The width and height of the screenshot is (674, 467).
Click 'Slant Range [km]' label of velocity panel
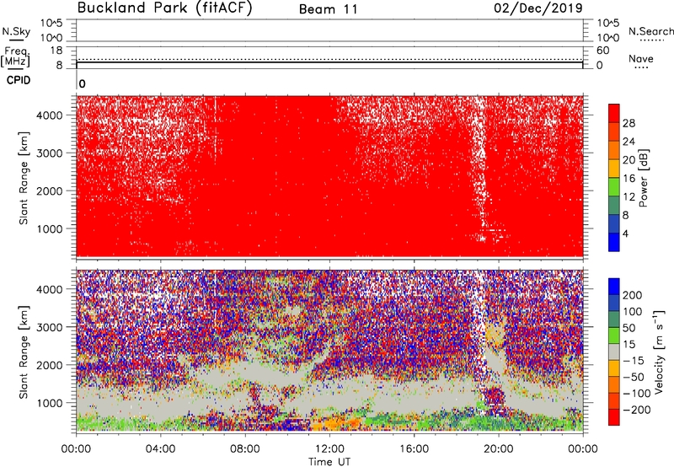[x=24, y=352]
